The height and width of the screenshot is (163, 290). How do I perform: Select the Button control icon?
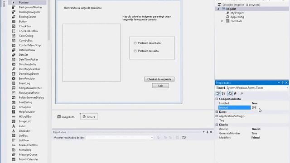coord(14,21)
